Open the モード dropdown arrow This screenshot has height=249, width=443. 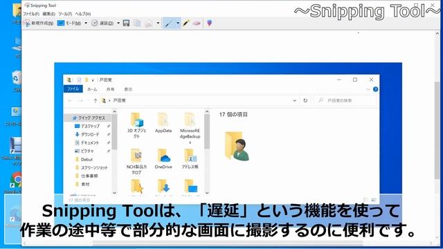click(x=86, y=23)
